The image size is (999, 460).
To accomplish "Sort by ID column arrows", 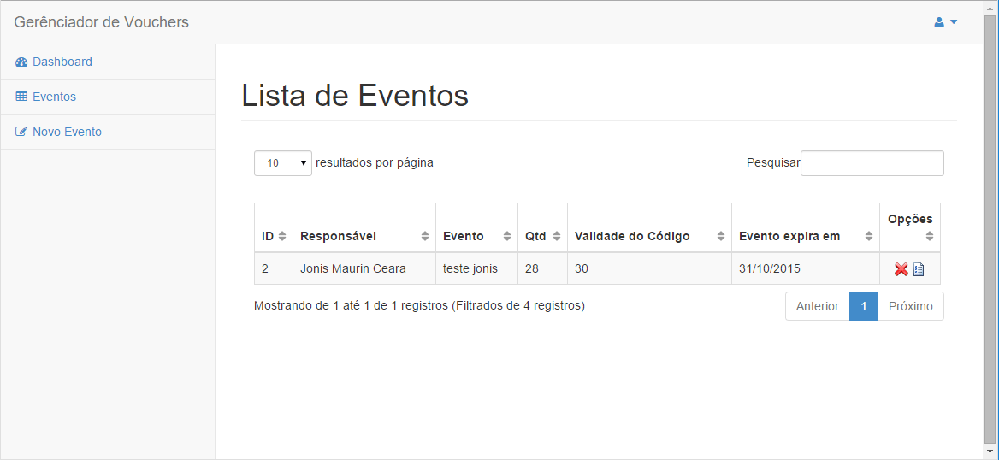I will [283, 236].
